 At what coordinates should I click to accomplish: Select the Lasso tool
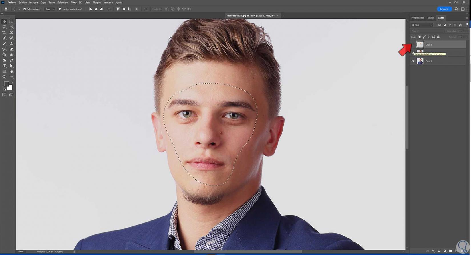click(x=4, y=27)
